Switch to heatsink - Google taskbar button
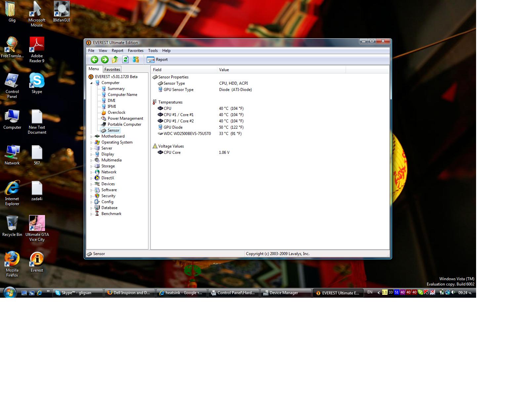The height and width of the screenshot is (397, 529). (x=182, y=293)
